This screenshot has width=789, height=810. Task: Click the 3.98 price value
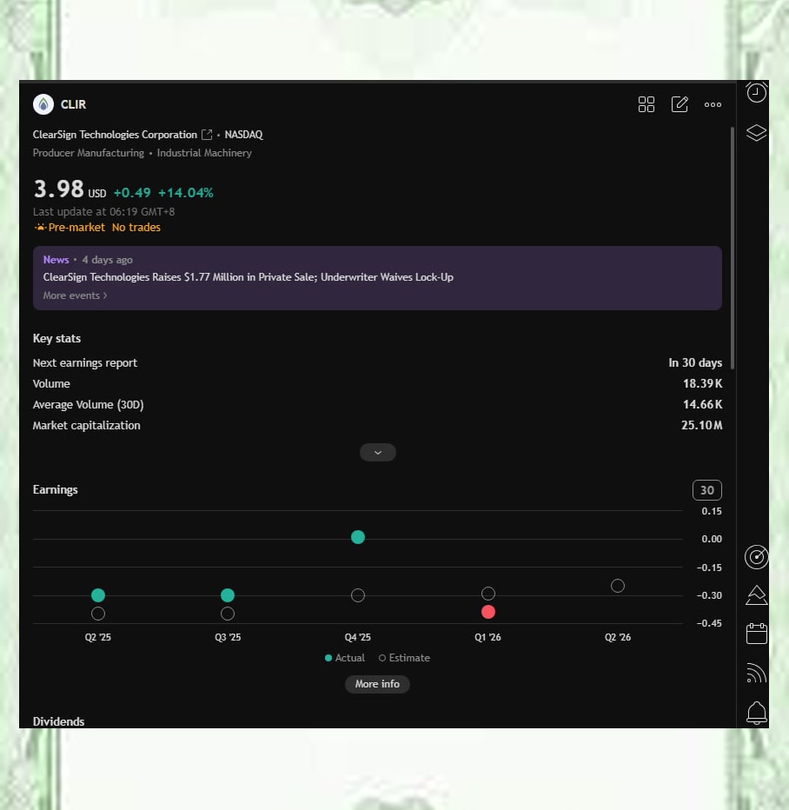58,189
